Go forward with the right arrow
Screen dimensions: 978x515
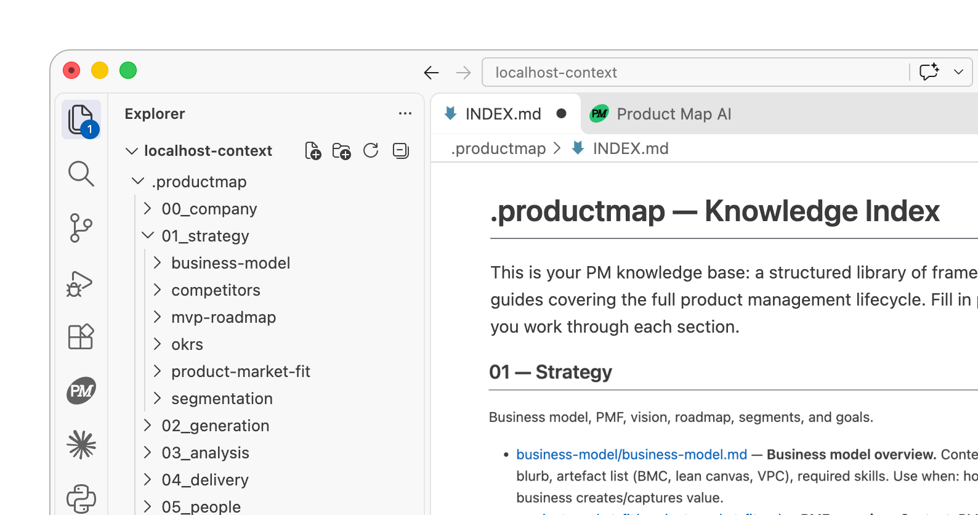463,73
